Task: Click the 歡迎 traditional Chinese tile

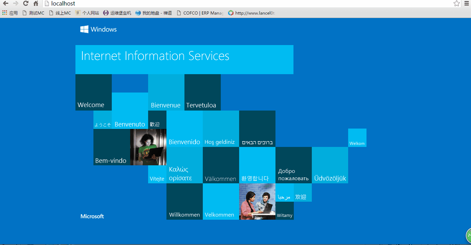Action: (157, 120)
